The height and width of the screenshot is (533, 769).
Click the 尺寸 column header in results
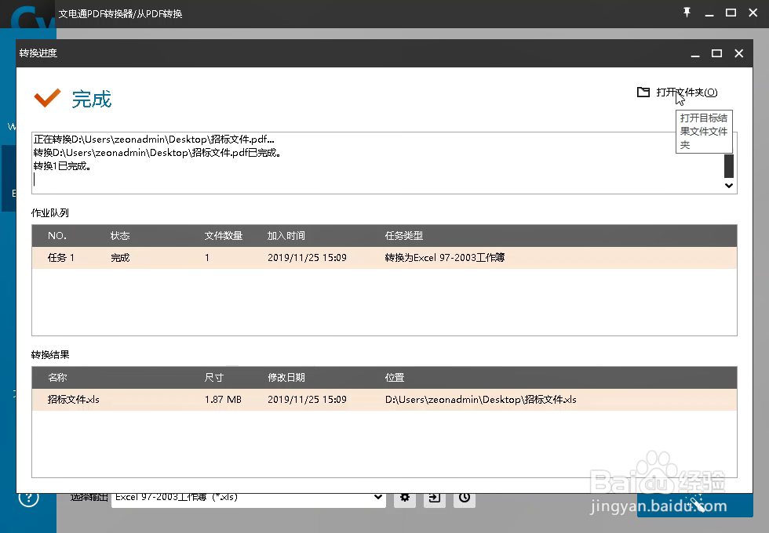[x=213, y=377]
